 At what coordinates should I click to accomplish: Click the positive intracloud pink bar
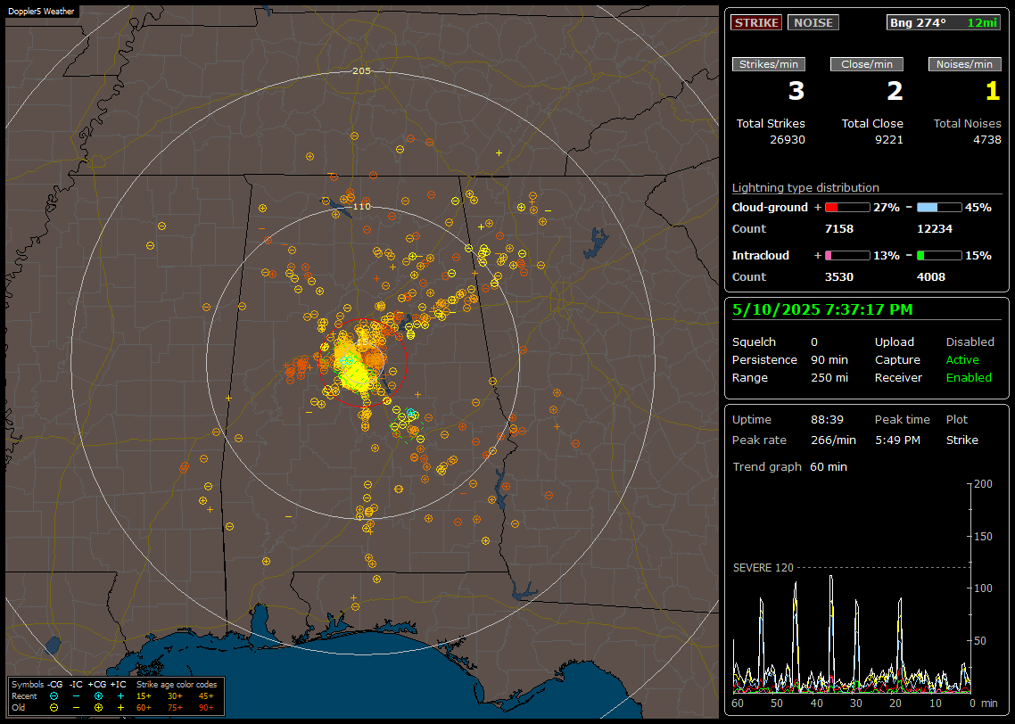[x=847, y=256]
